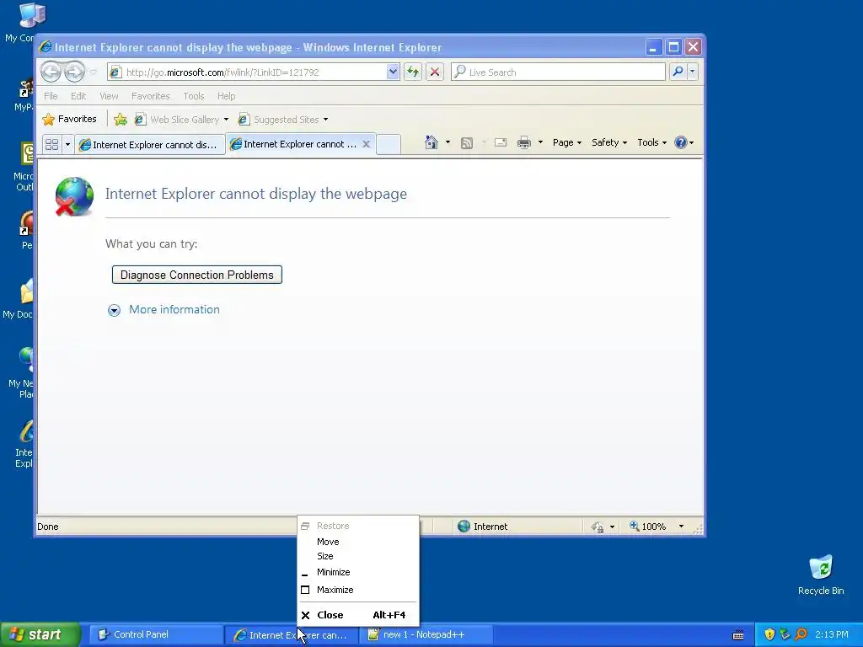This screenshot has height=647, width=863.
Task: Click the address bar URL field
Action: 255,72
